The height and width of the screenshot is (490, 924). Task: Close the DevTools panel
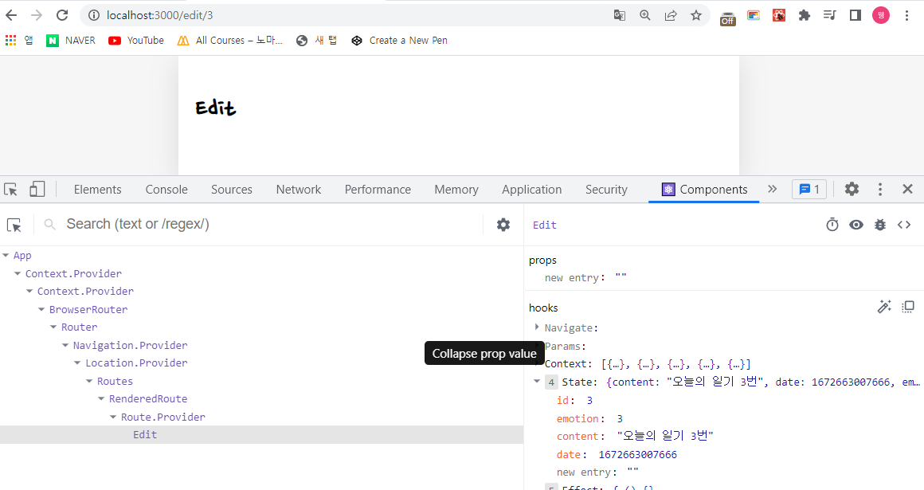pos(907,190)
